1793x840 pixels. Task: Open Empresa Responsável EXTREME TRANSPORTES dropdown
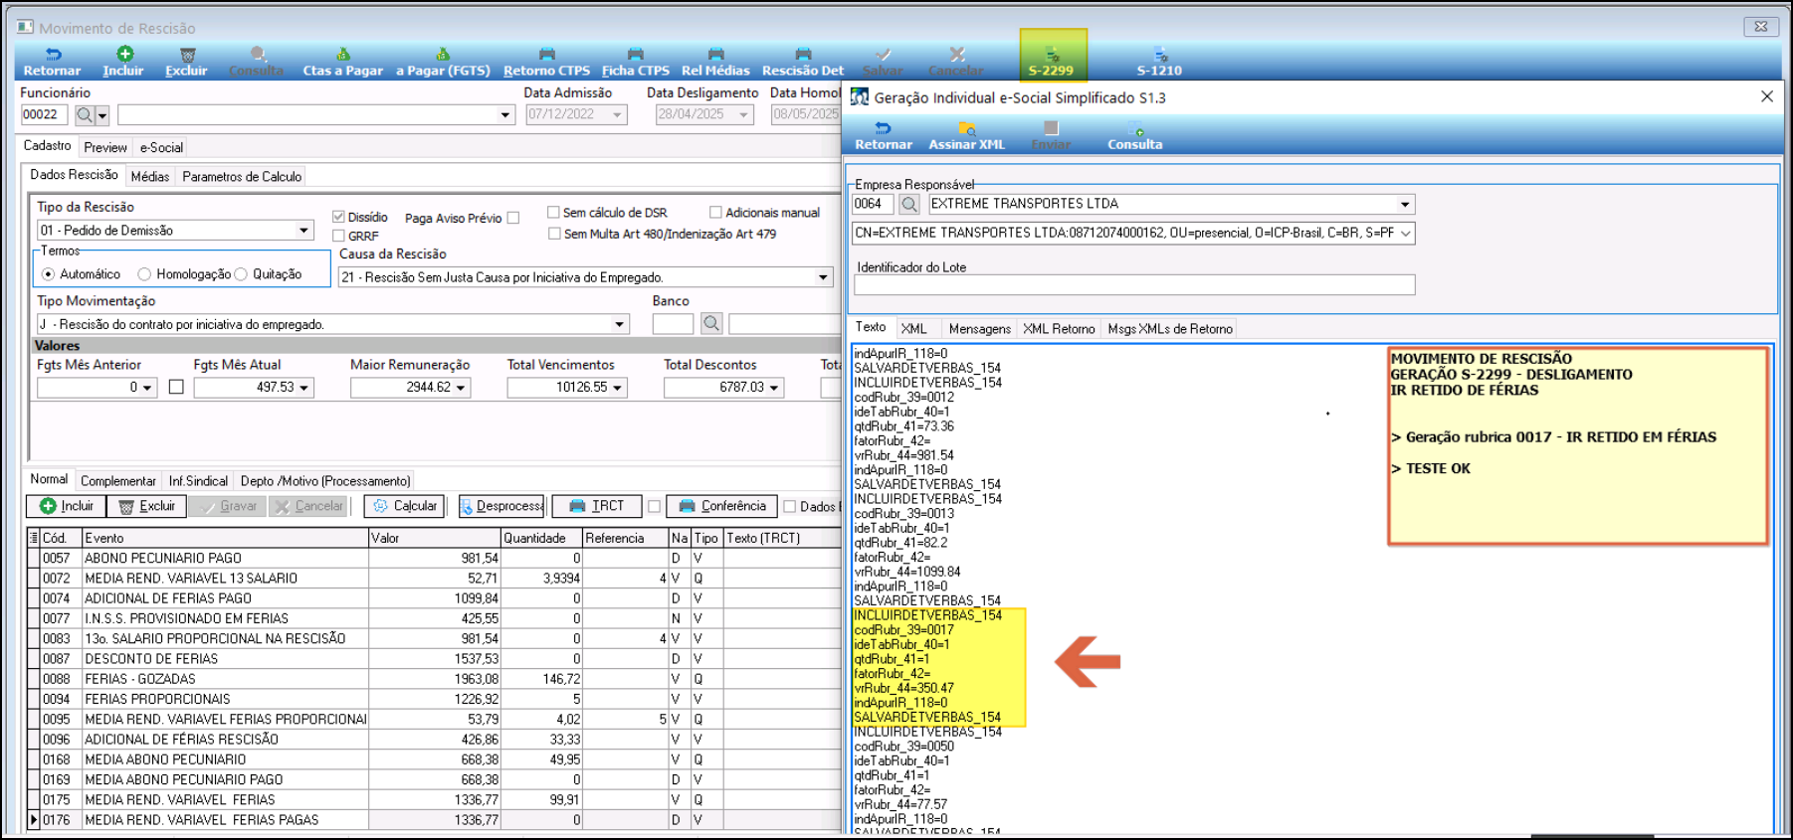(x=1404, y=204)
